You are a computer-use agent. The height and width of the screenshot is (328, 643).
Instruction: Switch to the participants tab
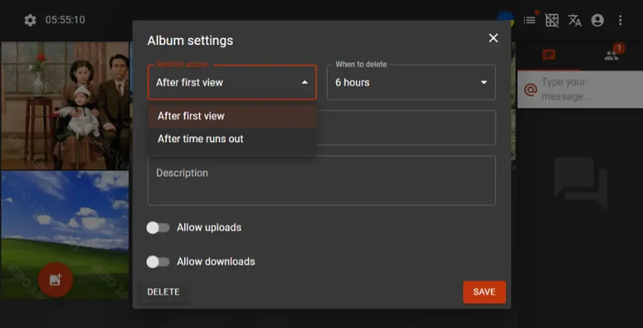point(612,55)
